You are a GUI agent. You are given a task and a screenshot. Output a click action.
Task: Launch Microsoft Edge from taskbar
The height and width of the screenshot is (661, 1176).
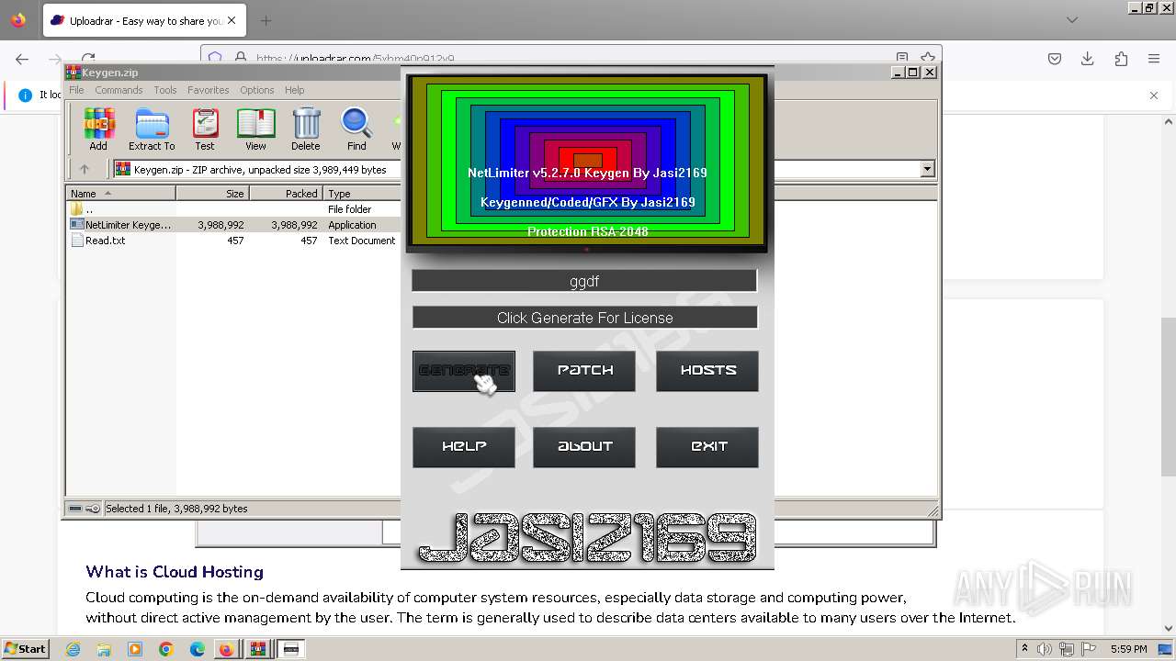198,649
